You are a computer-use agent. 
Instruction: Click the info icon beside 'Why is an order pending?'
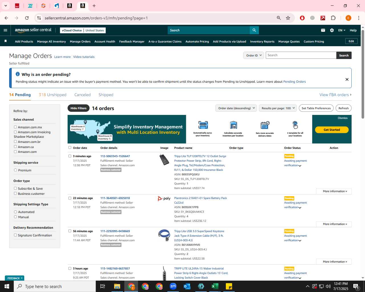click(18, 74)
